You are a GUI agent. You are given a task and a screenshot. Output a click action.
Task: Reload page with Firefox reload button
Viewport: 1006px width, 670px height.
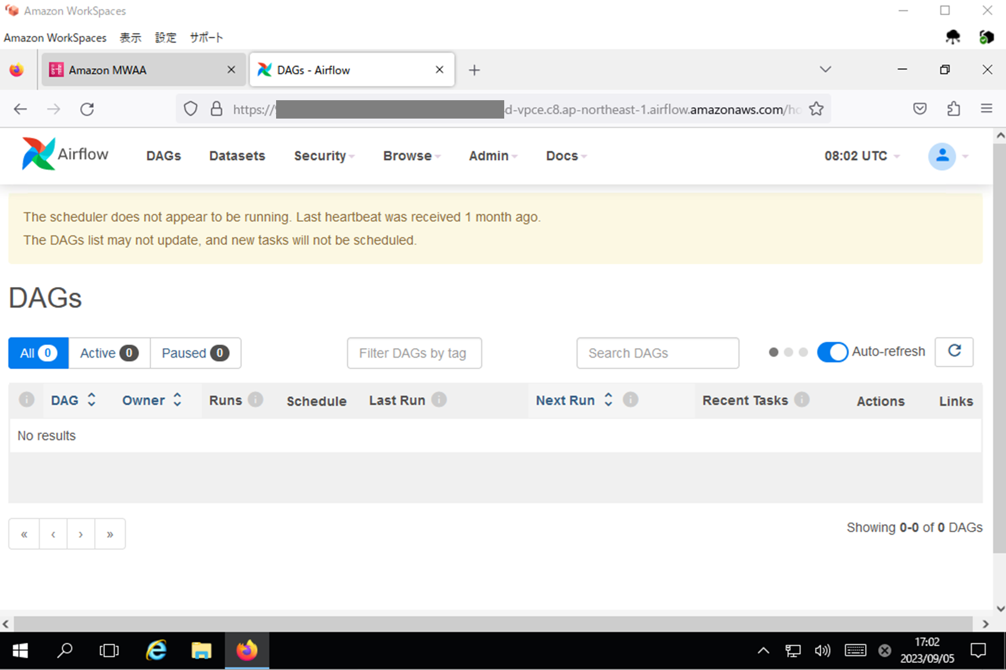(87, 109)
